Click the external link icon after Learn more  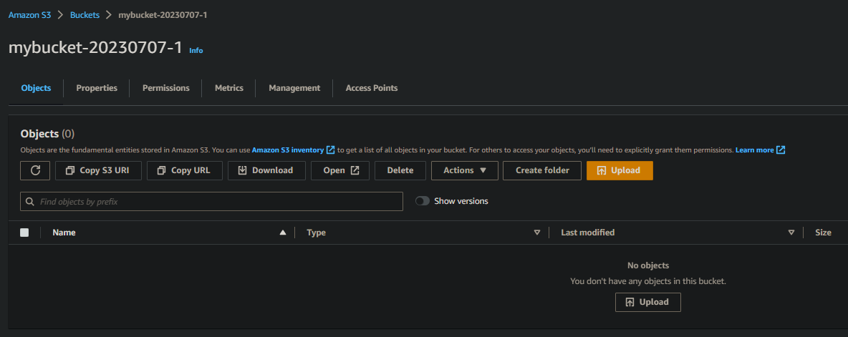781,150
